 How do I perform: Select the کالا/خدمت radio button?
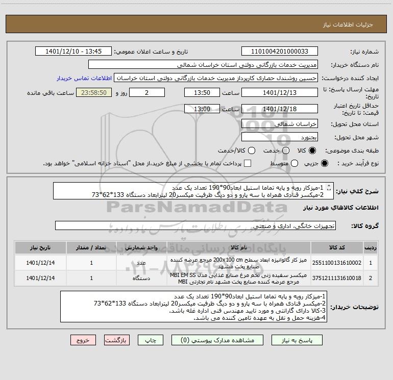[252, 150]
